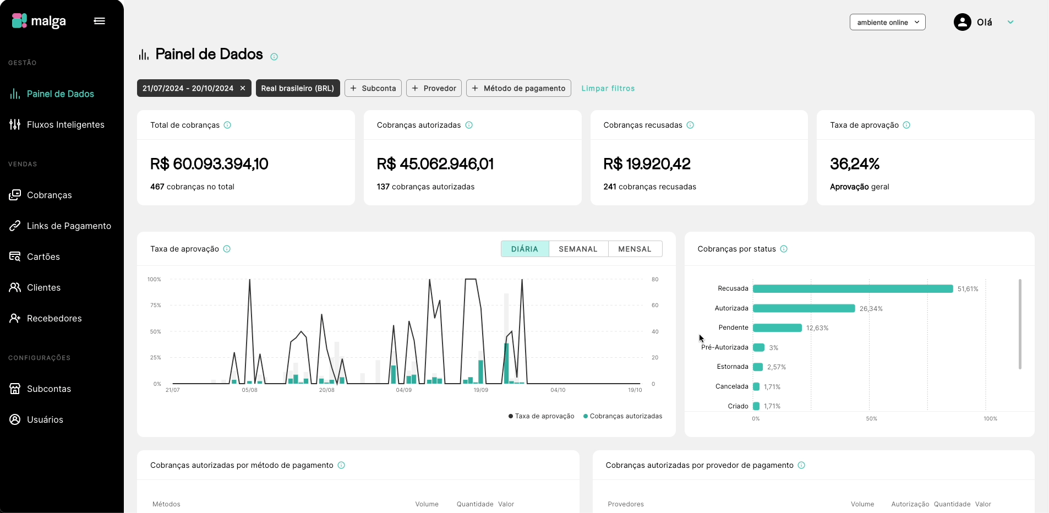Toggle Cobranças autorizadas series in chart legend
1049x513 pixels.
(623, 416)
